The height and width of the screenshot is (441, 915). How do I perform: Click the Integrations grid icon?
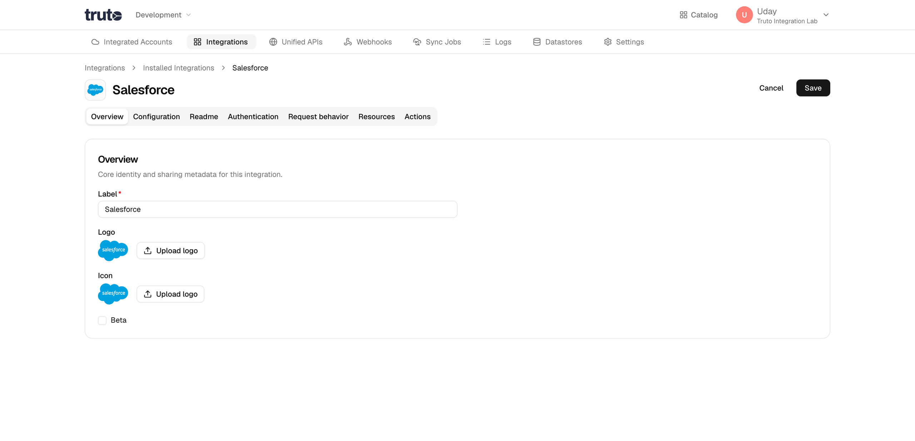click(198, 42)
